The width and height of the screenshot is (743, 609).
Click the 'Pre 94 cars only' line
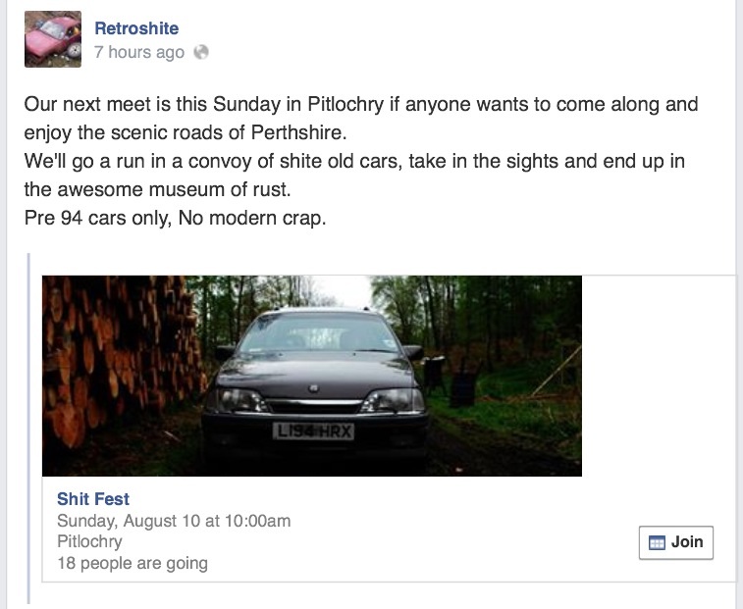click(176, 218)
